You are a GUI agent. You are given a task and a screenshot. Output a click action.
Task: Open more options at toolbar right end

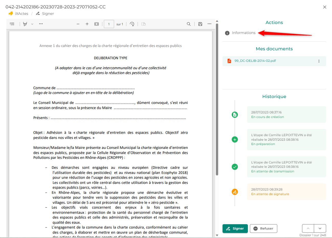coord(209,24)
